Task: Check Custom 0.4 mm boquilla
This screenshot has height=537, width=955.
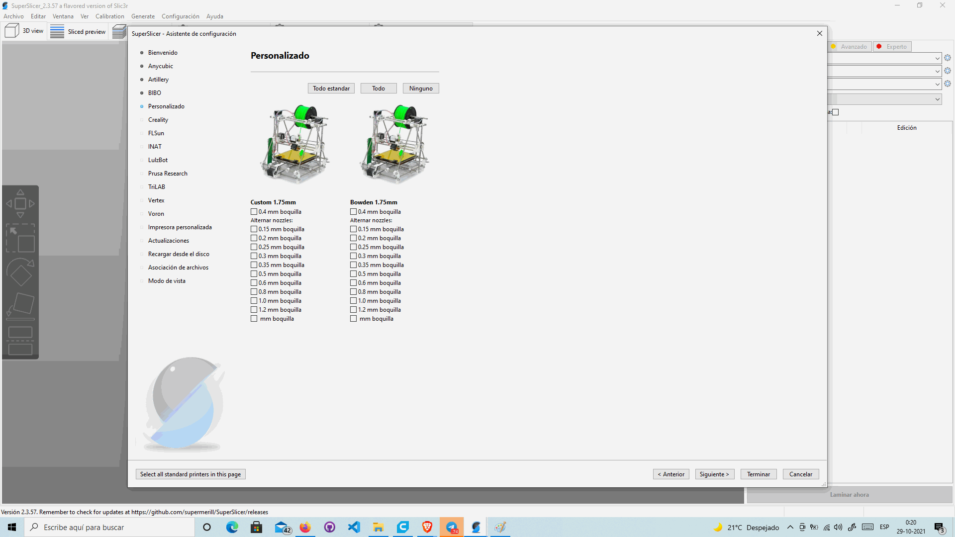Action: coord(254,212)
